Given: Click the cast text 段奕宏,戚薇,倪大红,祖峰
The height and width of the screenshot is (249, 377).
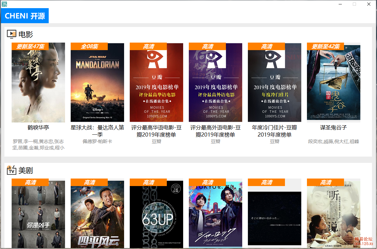Looking at the screenshot, I should point(334,141).
